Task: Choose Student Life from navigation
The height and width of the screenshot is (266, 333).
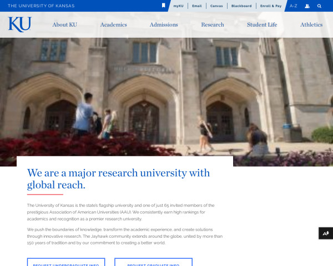Action: 262,25
